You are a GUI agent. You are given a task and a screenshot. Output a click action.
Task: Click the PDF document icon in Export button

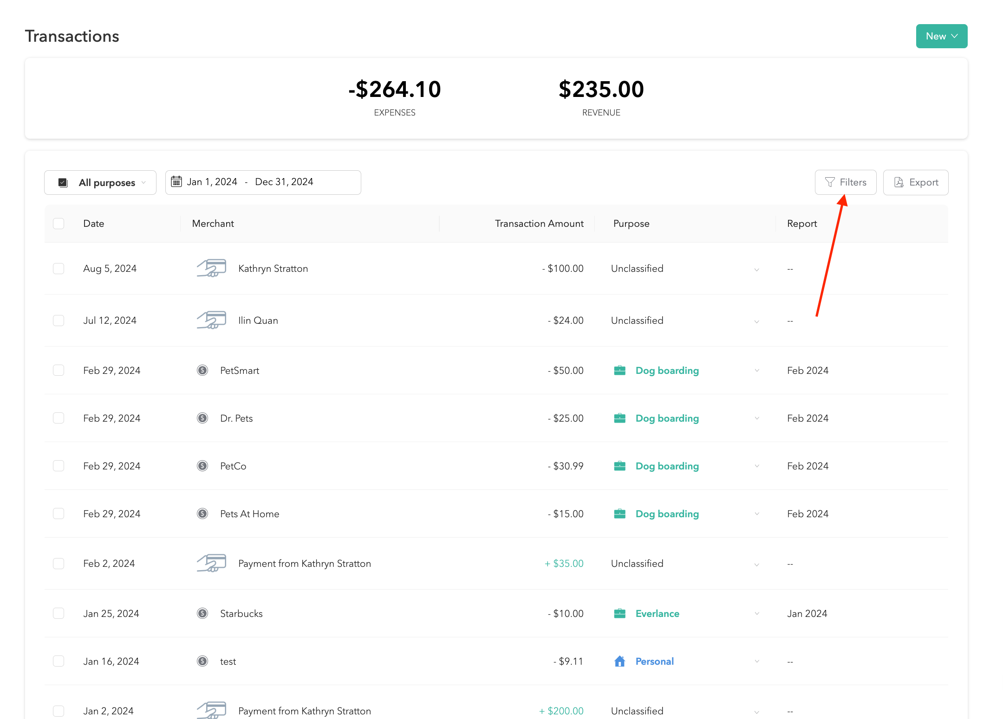tap(899, 182)
